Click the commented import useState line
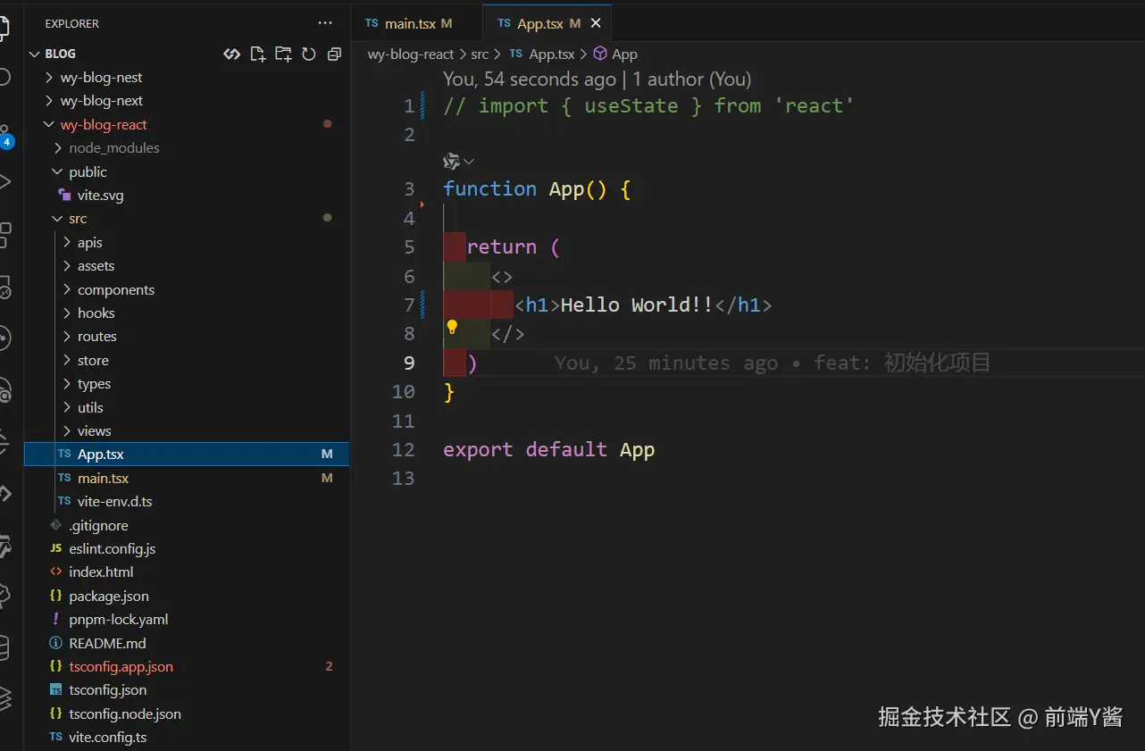The width and height of the screenshot is (1145, 751). pos(648,105)
